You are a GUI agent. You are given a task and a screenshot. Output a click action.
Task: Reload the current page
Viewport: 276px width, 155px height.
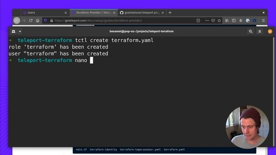[x=31, y=21]
